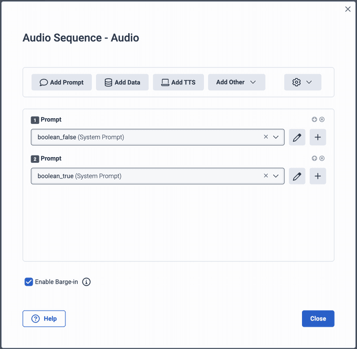Click the plus icon beside boolean_false
Viewport: 357px width, 349px height.
[x=318, y=137]
